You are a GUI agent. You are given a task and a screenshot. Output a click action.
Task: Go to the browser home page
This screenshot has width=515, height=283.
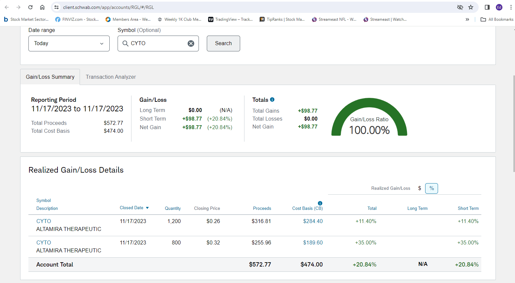point(42,7)
